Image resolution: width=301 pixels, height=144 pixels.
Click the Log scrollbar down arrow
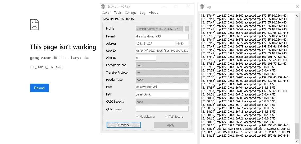click(297, 141)
